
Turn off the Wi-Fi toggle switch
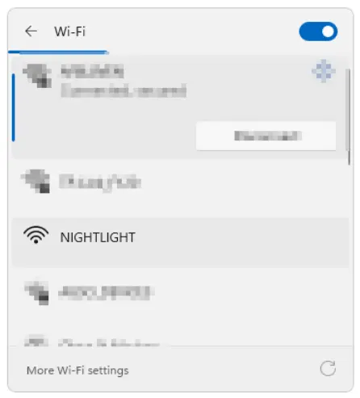pos(318,31)
